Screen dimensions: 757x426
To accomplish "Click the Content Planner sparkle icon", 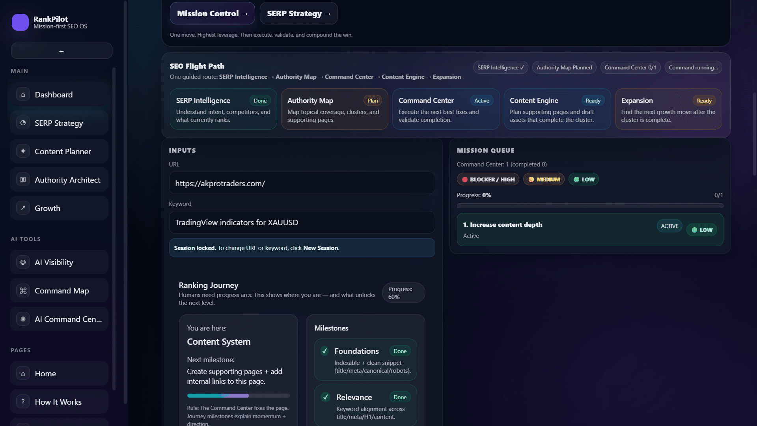I will pos(23,151).
